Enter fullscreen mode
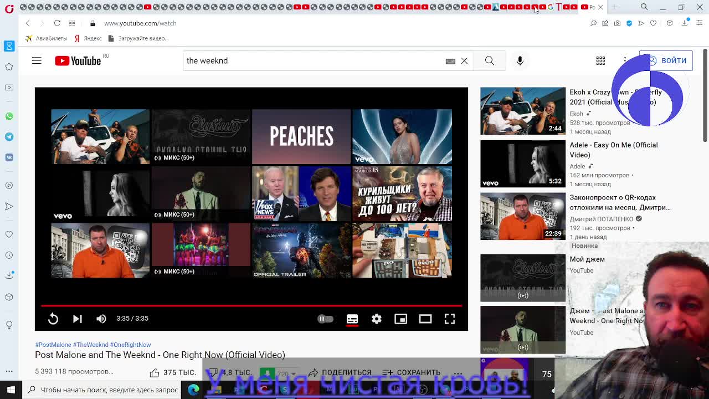Viewport: 709px width, 399px height. pyautogui.click(x=450, y=319)
